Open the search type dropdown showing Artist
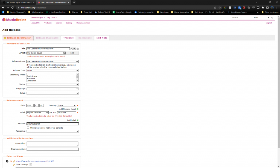The width and height of the screenshot is (280, 168). coord(261,17)
